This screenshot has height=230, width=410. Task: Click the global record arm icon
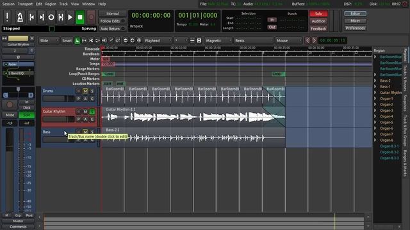(x=91, y=17)
